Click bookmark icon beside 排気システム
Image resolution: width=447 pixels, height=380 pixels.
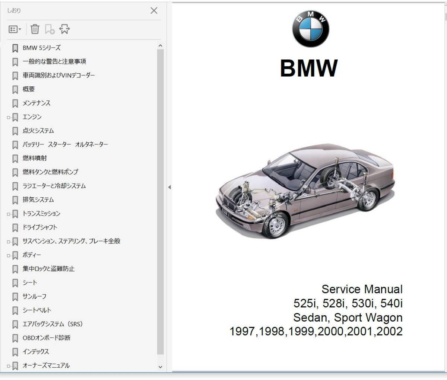(x=15, y=200)
